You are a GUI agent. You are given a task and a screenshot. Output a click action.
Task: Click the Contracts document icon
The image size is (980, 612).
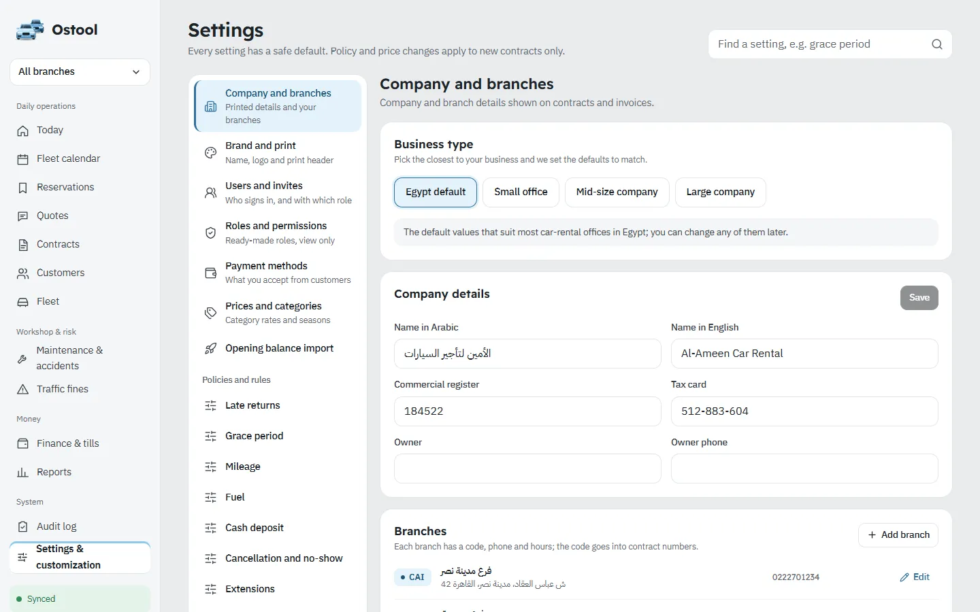click(23, 245)
